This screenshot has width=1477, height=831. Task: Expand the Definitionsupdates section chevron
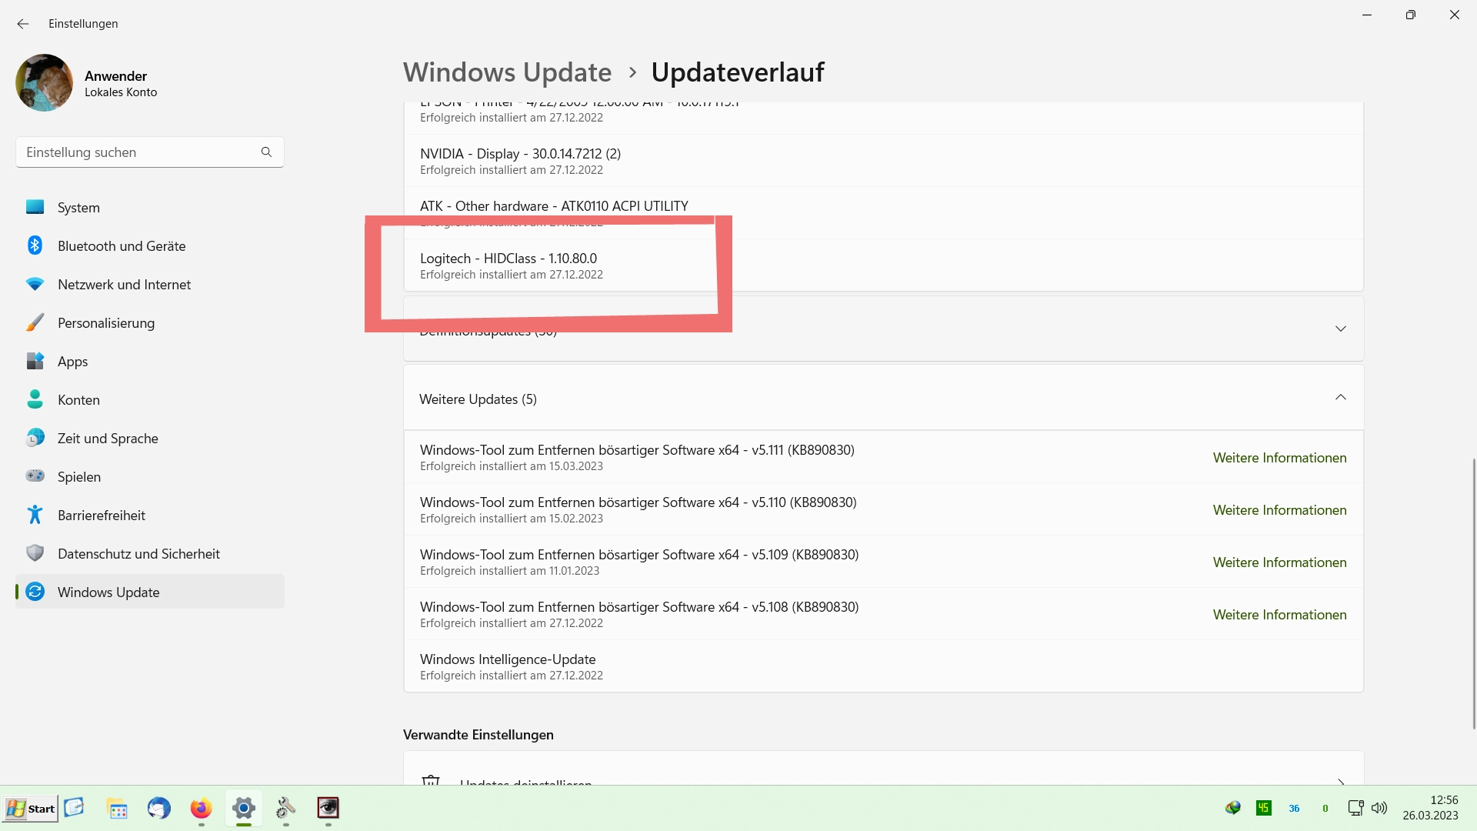pyautogui.click(x=1341, y=329)
